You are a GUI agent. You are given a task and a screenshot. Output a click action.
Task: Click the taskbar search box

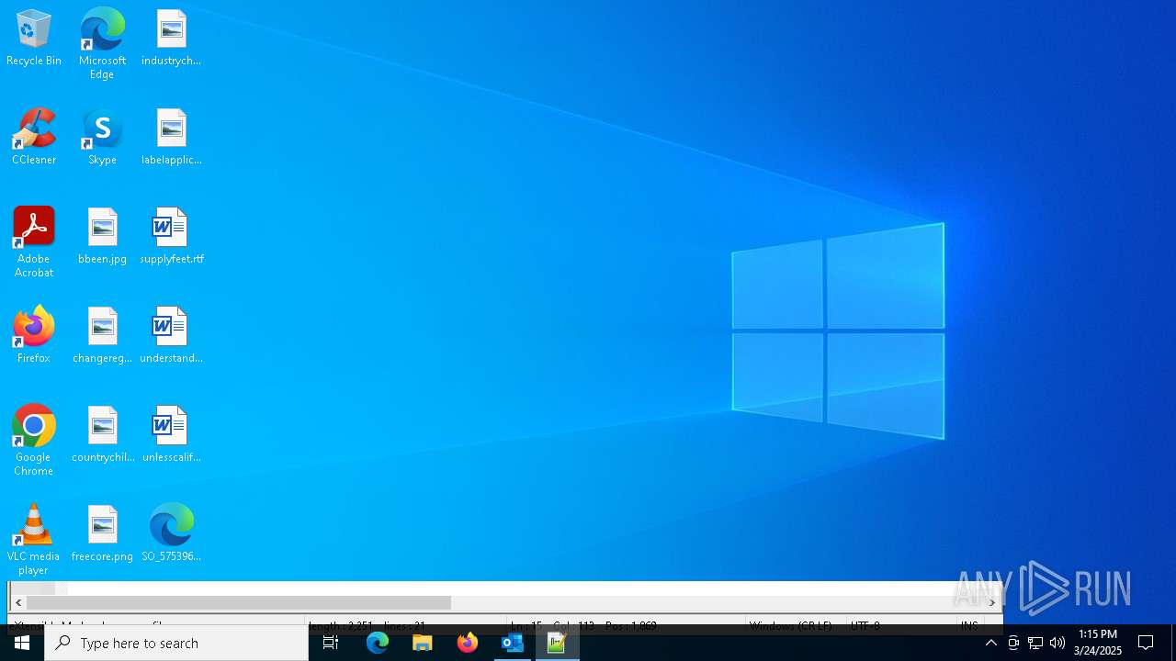pyautogui.click(x=176, y=643)
